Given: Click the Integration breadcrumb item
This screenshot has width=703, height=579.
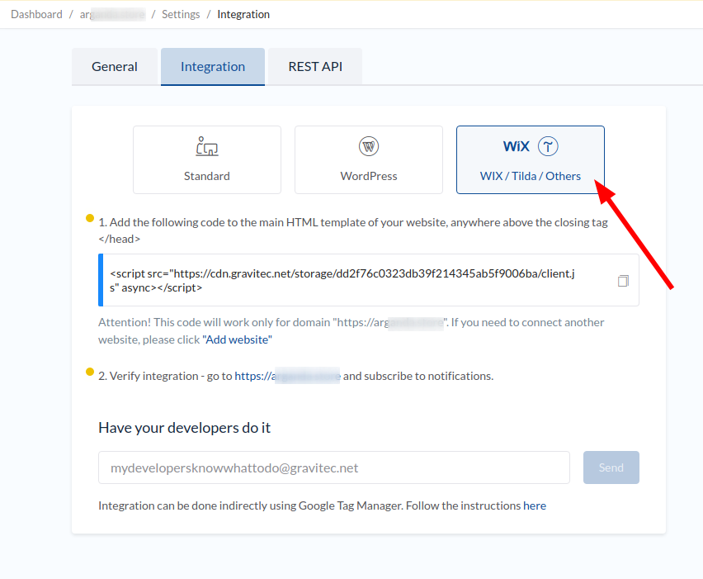Looking at the screenshot, I should [x=243, y=14].
